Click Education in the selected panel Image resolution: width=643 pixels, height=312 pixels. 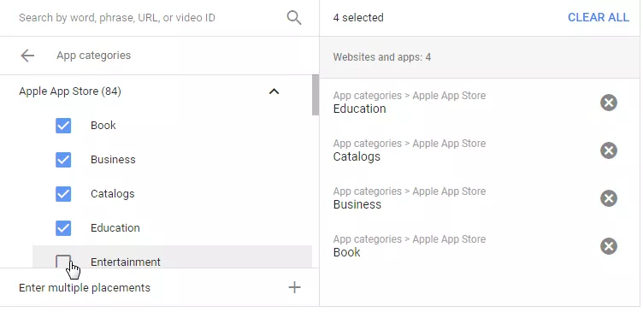[360, 109]
